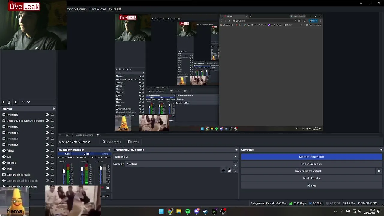Toggle the lock on Imagen 4
The image size is (384, 216).
pyautogui.click(x=52, y=133)
